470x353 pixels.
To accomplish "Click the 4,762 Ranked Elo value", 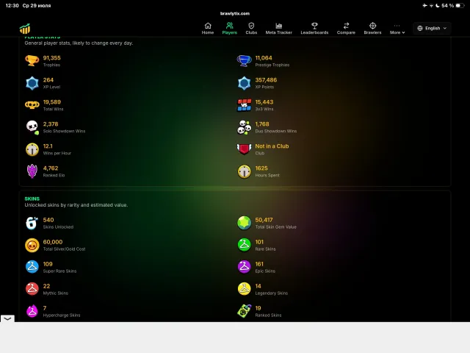I will [51, 168].
